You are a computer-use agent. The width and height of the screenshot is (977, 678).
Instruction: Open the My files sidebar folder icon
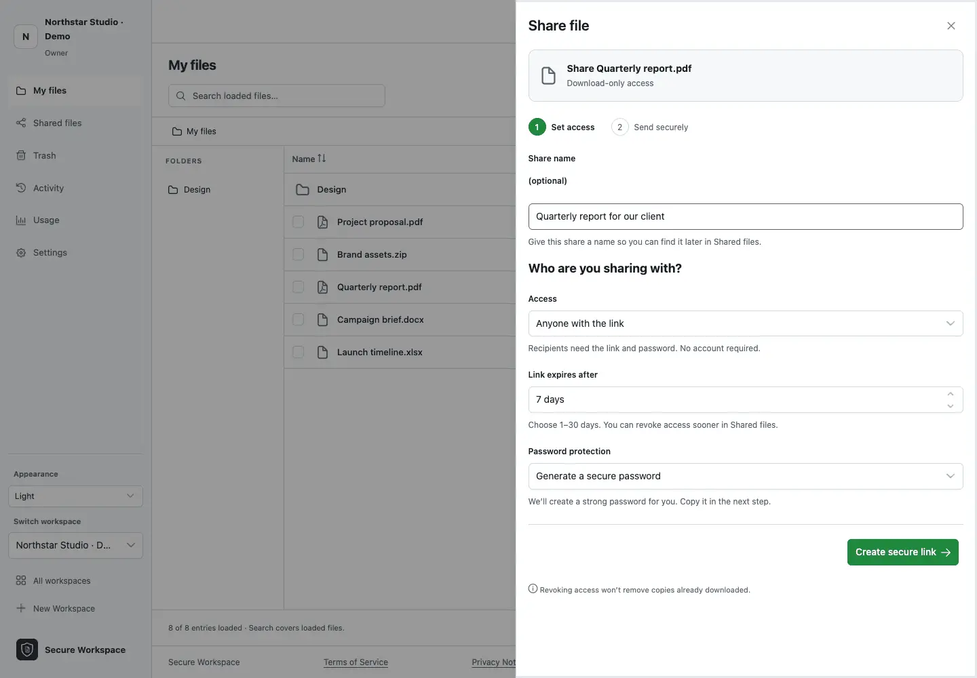(x=21, y=91)
